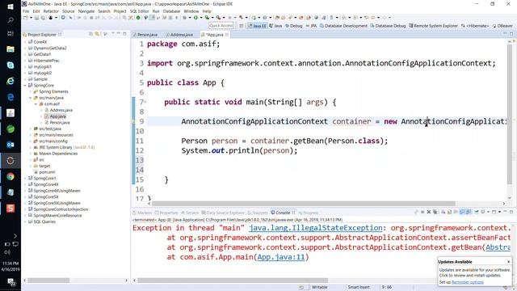Screen dimensions: 517x291
Task: Switch to the Debug perspective
Action: (x=294, y=25)
